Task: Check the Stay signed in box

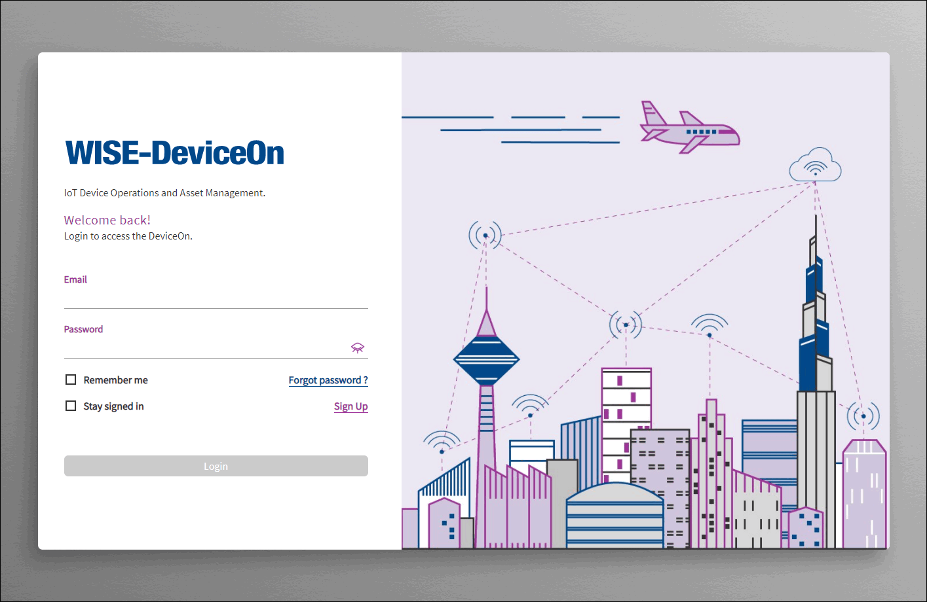Action: [x=71, y=406]
